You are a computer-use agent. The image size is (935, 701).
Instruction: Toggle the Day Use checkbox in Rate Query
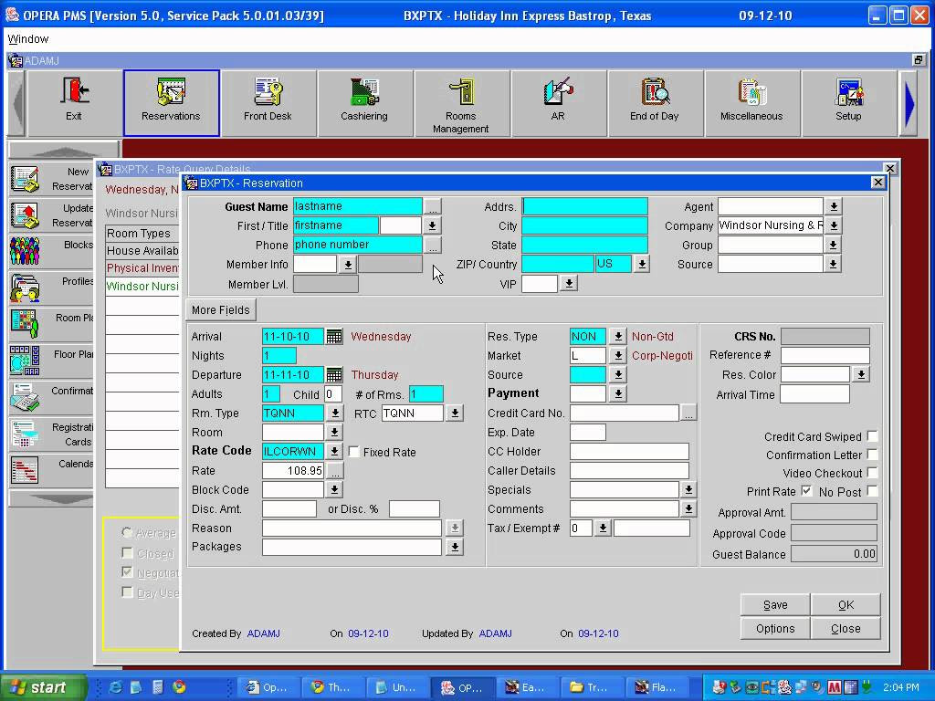tap(127, 591)
